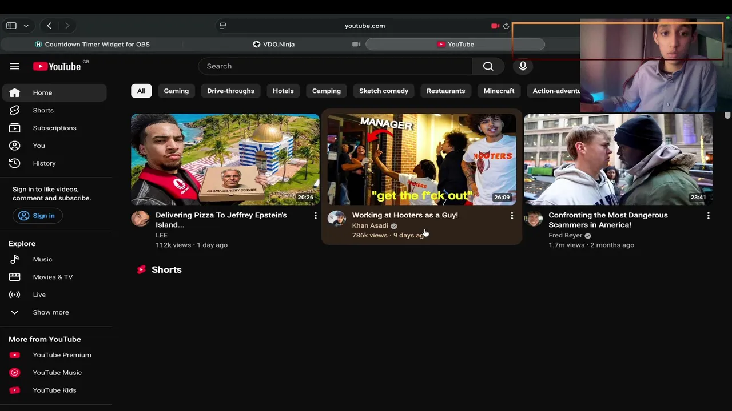
Task: Open options menu for Working at Hooters video
Action: 512,216
